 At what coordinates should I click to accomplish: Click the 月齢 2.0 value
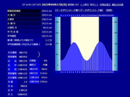(x=25, y=82)
